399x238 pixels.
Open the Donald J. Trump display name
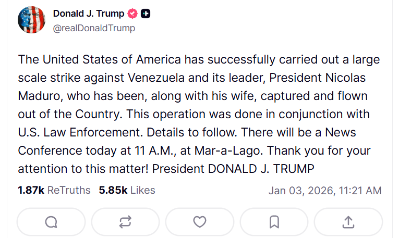(90, 14)
